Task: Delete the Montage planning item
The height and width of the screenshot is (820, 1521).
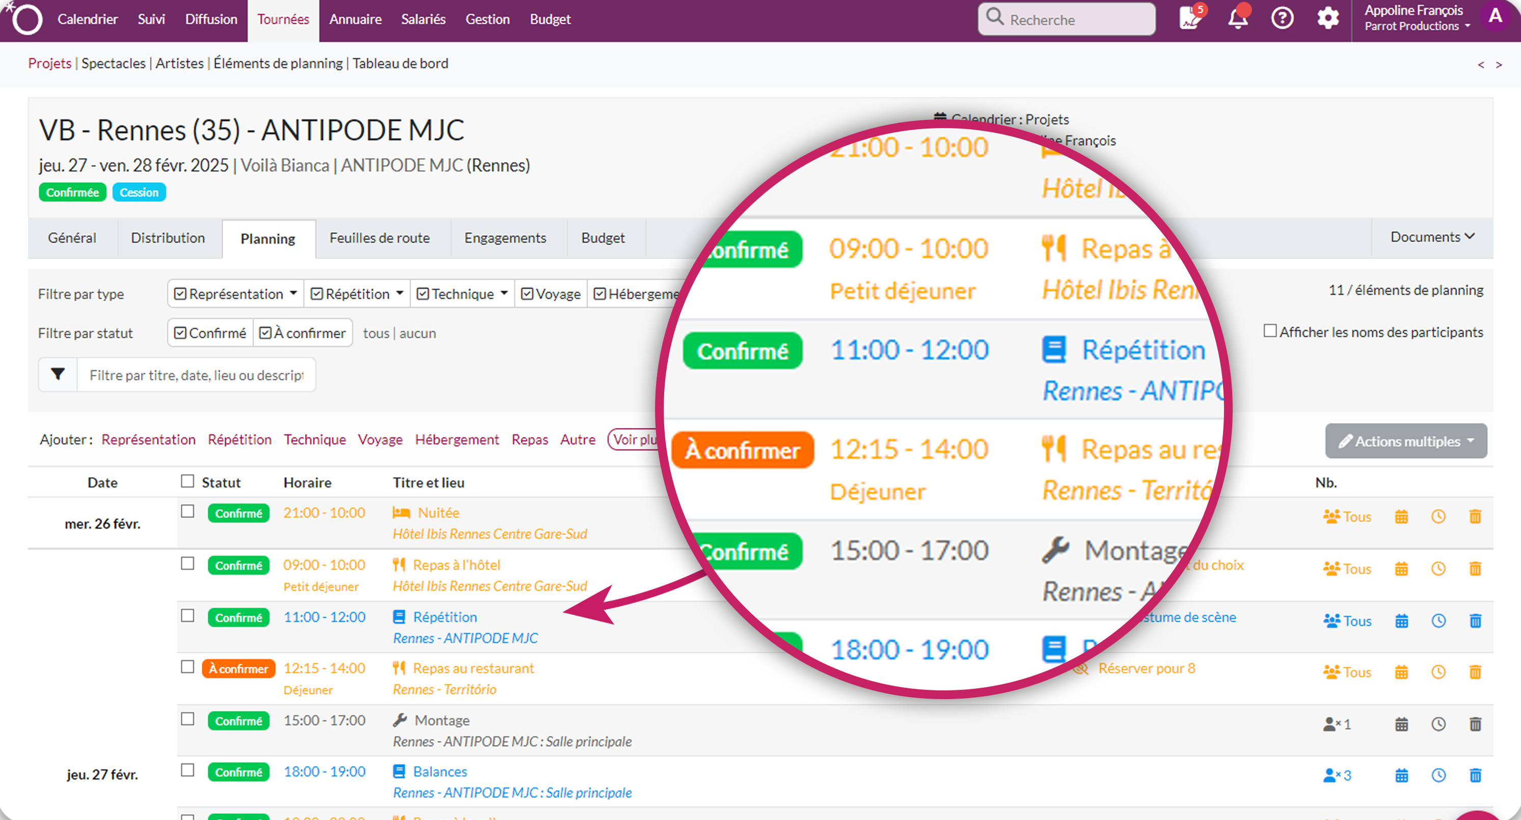Action: tap(1475, 724)
